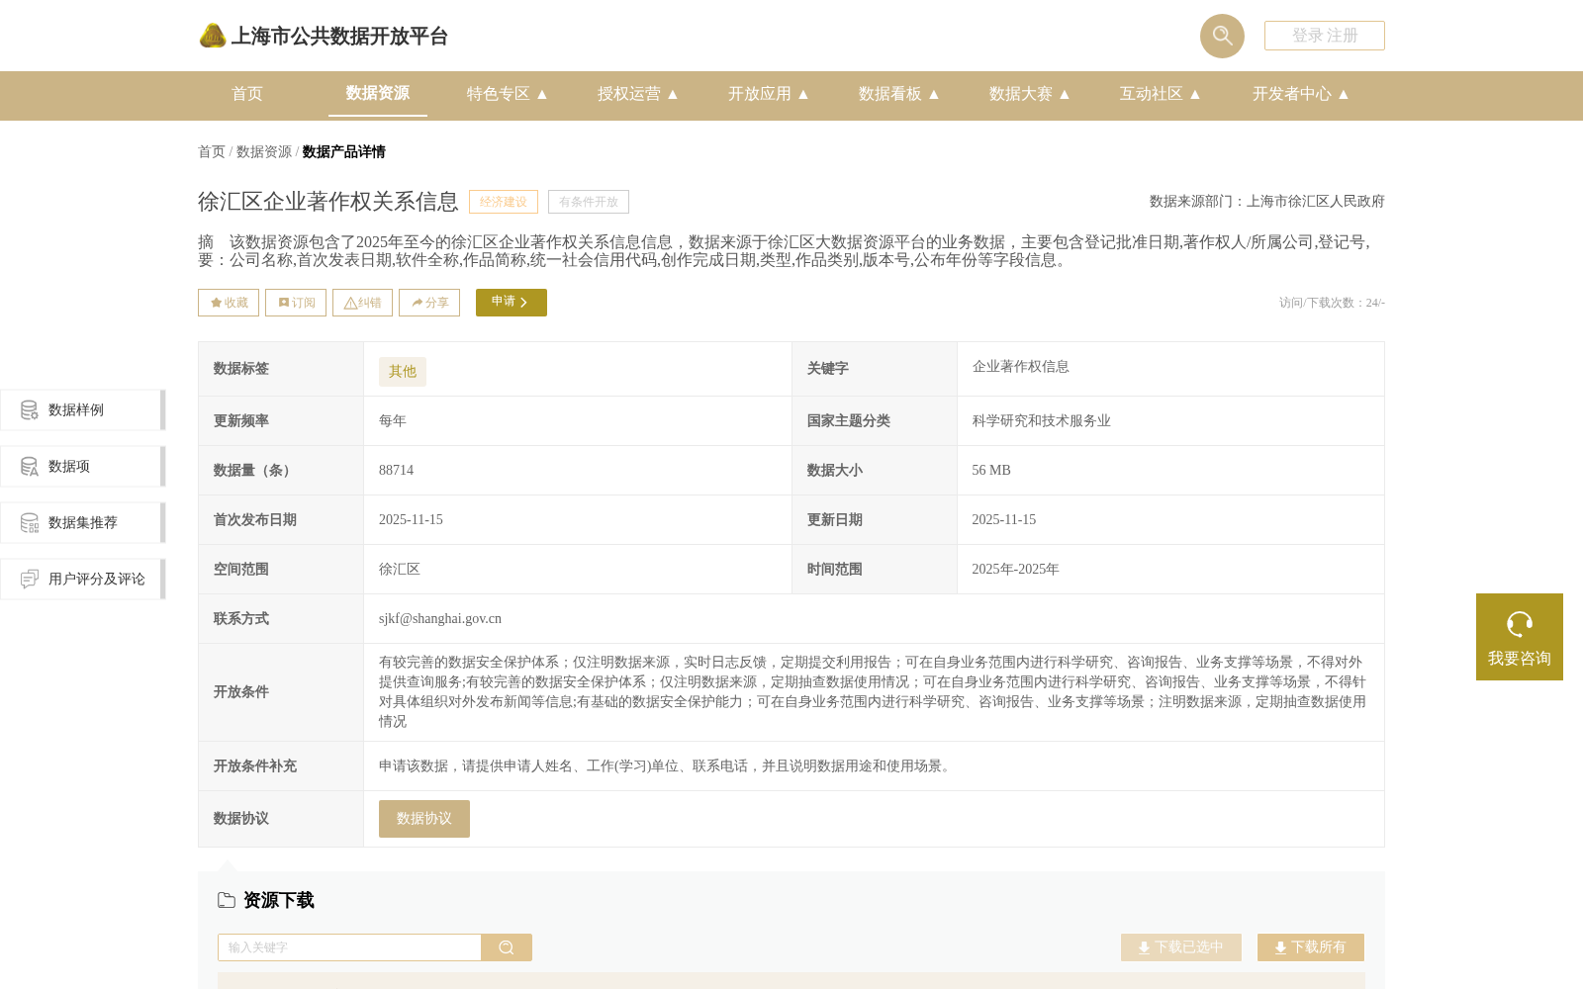This screenshot has width=1583, height=989.
Task: Click 下载已选中 button
Action: pyautogui.click(x=1181, y=947)
